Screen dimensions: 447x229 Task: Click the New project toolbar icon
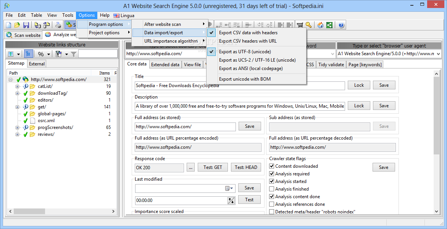pyautogui.click(x=8, y=25)
